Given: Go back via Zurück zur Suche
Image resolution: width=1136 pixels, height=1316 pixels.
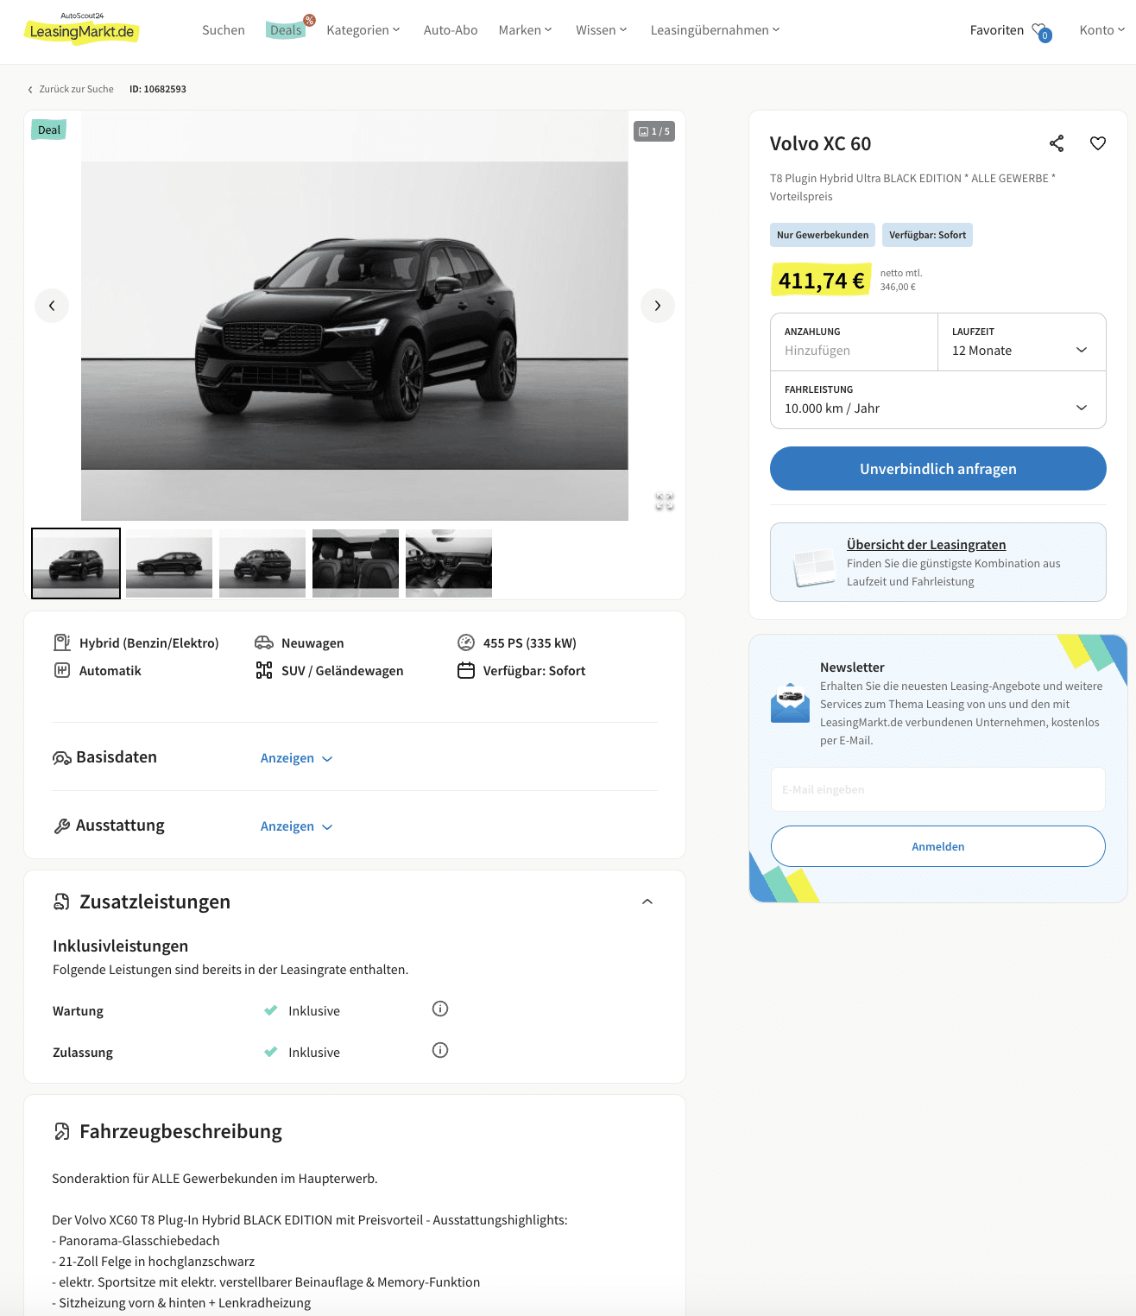Looking at the screenshot, I should [70, 89].
